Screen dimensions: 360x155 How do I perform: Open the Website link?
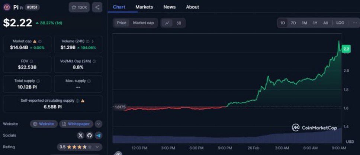pos(44,124)
